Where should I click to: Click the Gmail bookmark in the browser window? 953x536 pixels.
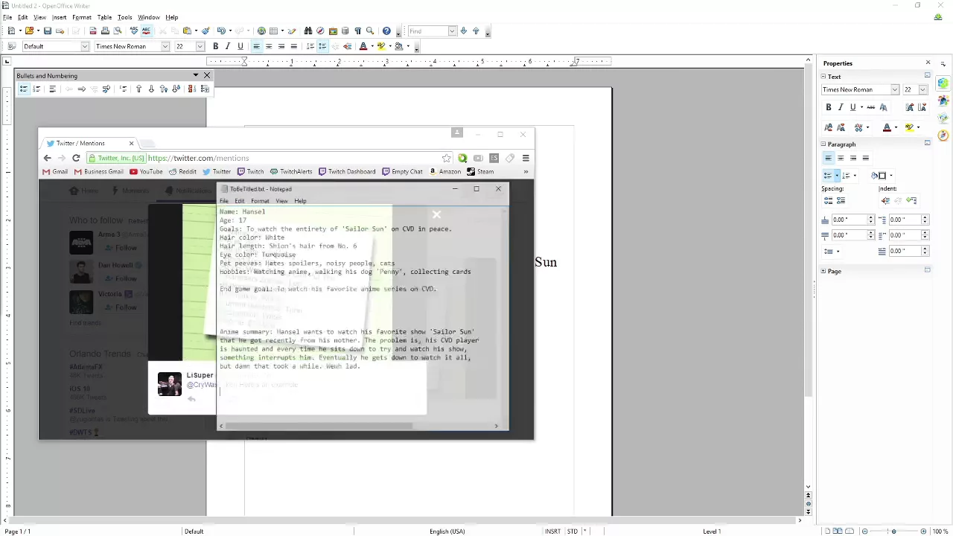click(x=55, y=171)
